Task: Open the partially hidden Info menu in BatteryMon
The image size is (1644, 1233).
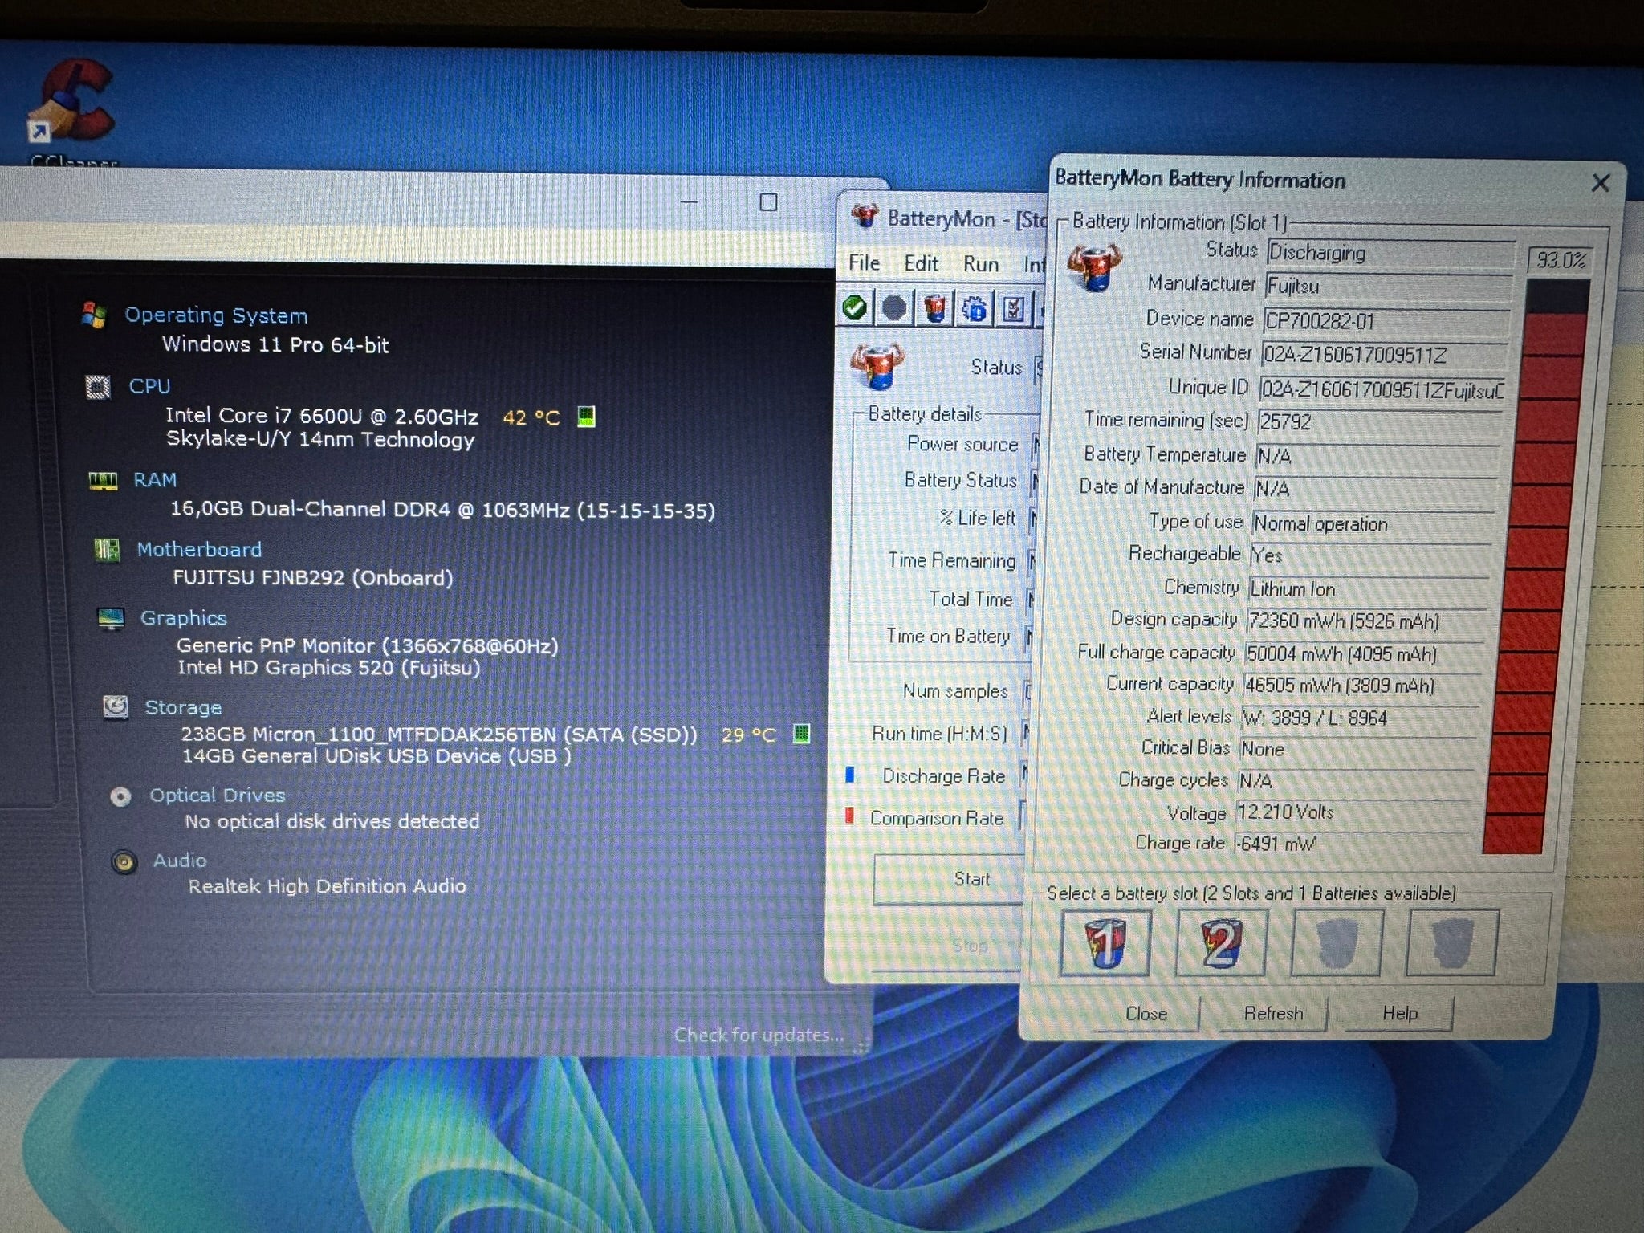Action: pos(1035,264)
